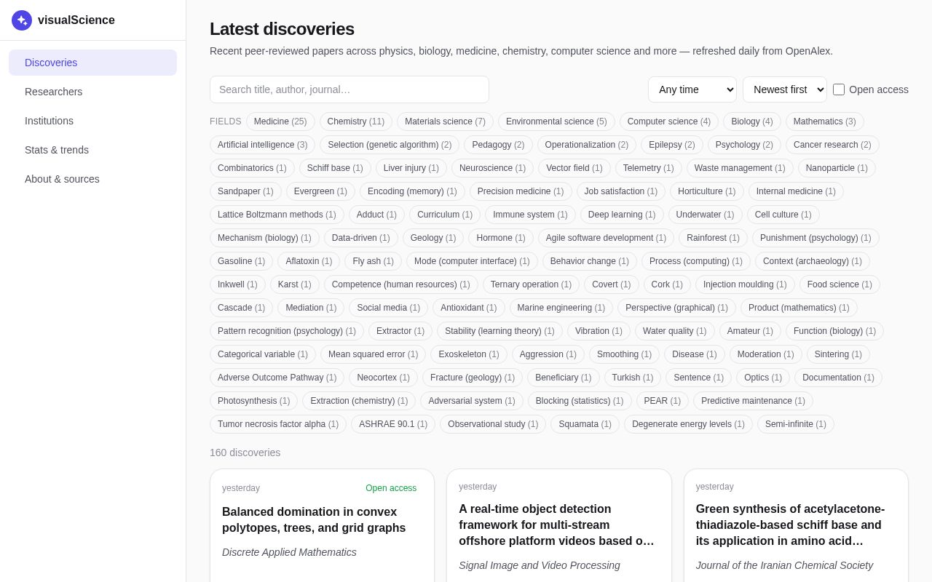Select the Injection moulding (1) chip
This screenshot has width=932, height=582.
click(745, 284)
